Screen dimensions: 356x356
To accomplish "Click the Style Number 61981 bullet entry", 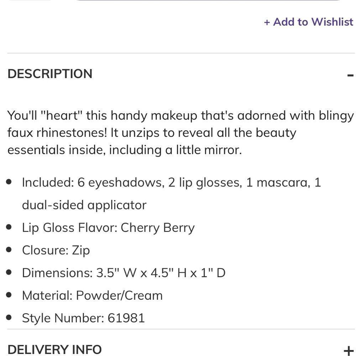I will point(84,318).
